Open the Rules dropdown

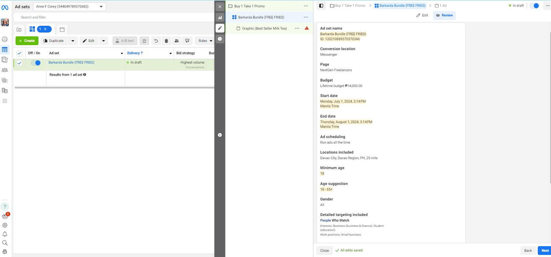[205, 41]
